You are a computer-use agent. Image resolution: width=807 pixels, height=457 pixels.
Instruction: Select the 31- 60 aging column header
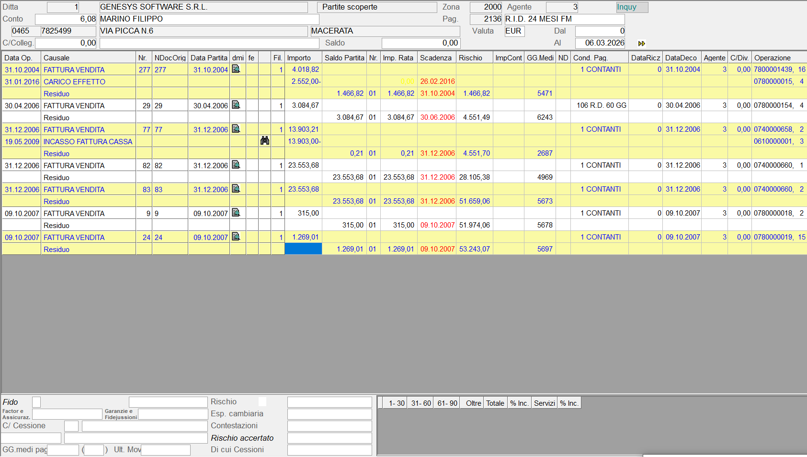(x=421, y=403)
